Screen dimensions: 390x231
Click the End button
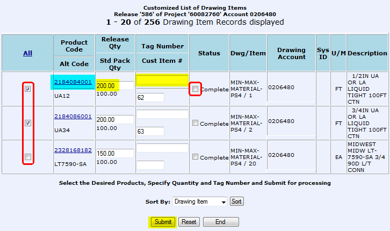point(220,222)
